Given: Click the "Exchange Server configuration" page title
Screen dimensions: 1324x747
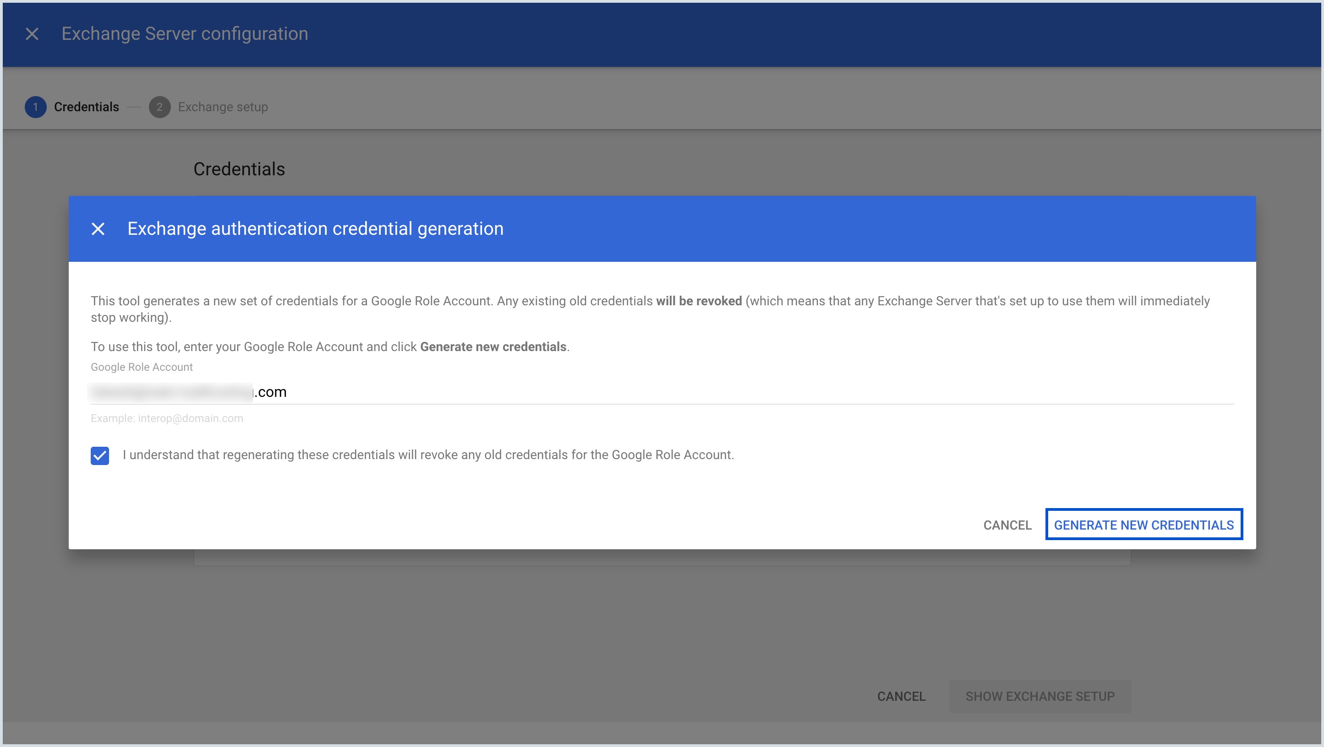Looking at the screenshot, I should (185, 34).
